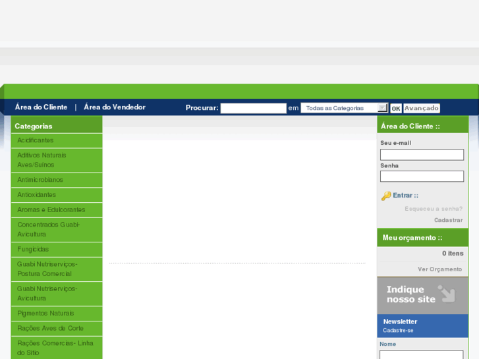Click the Newsletter Cadastre-se header
This screenshot has width=479, height=359.
tap(423, 325)
